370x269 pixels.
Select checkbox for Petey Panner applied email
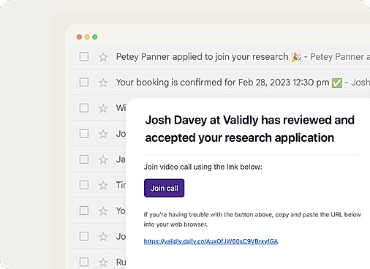(x=84, y=56)
